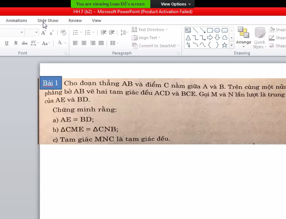Open the Font dialog launcher
The width and height of the screenshot is (286, 219).
point(66,53)
